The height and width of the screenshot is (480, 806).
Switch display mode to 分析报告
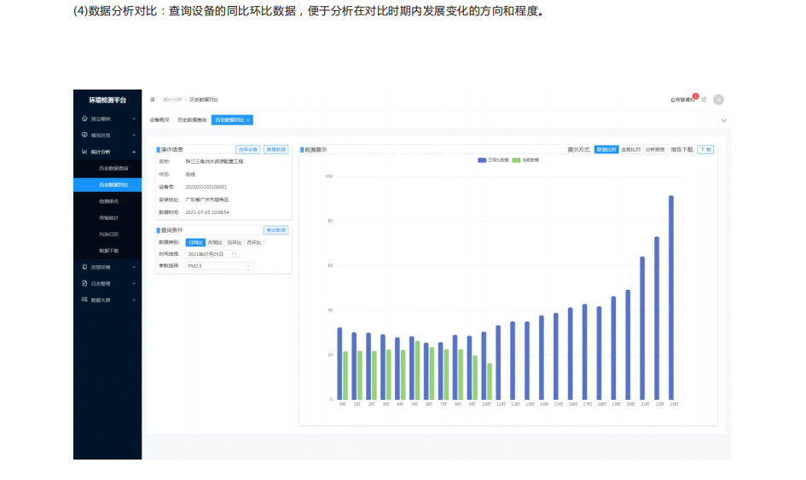pyautogui.click(x=655, y=149)
